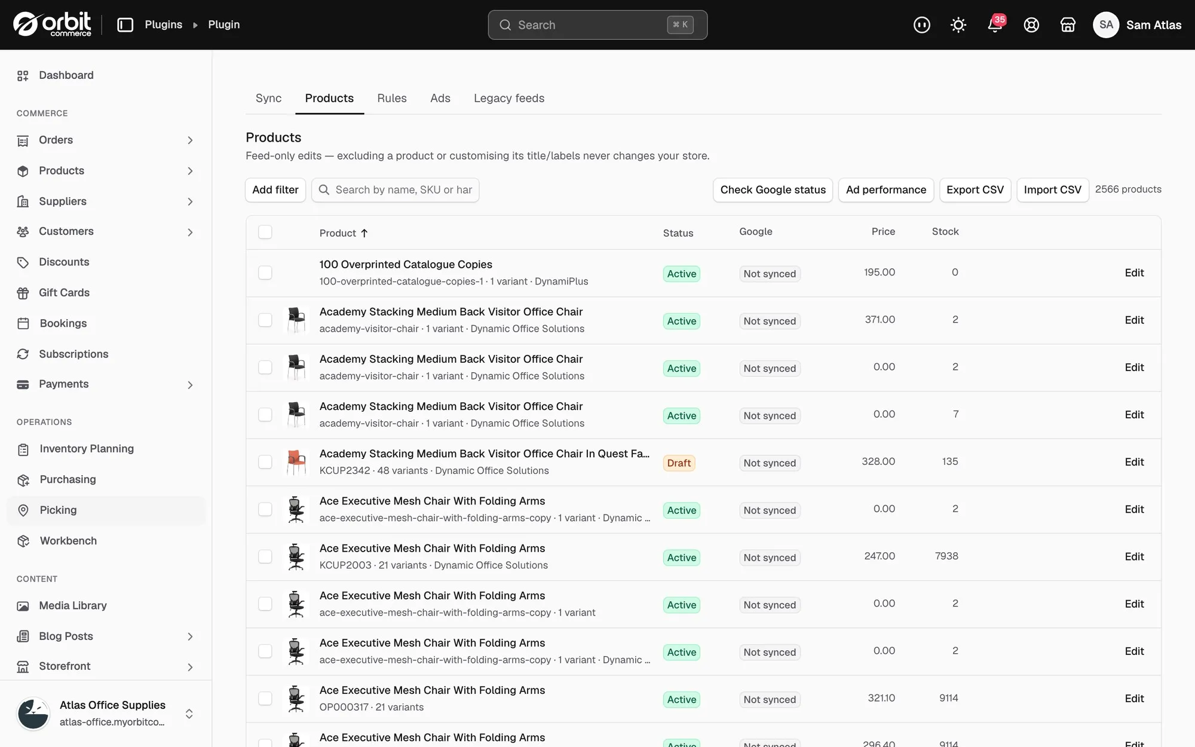The width and height of the screenshot is (1195, 747).
Task: Toggle the sidebar panel icon
Action: pyautogui.click(x=125, y=25)
